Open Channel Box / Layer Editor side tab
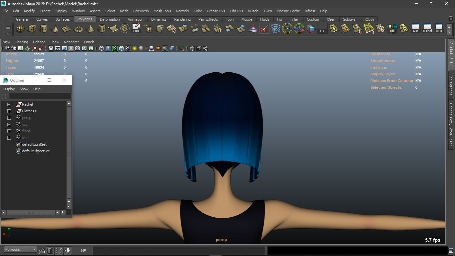455x256 pixels. point(451,124)
